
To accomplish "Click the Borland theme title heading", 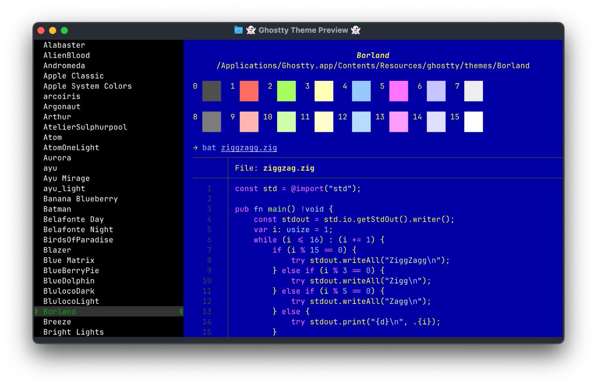I will (373, 55).
